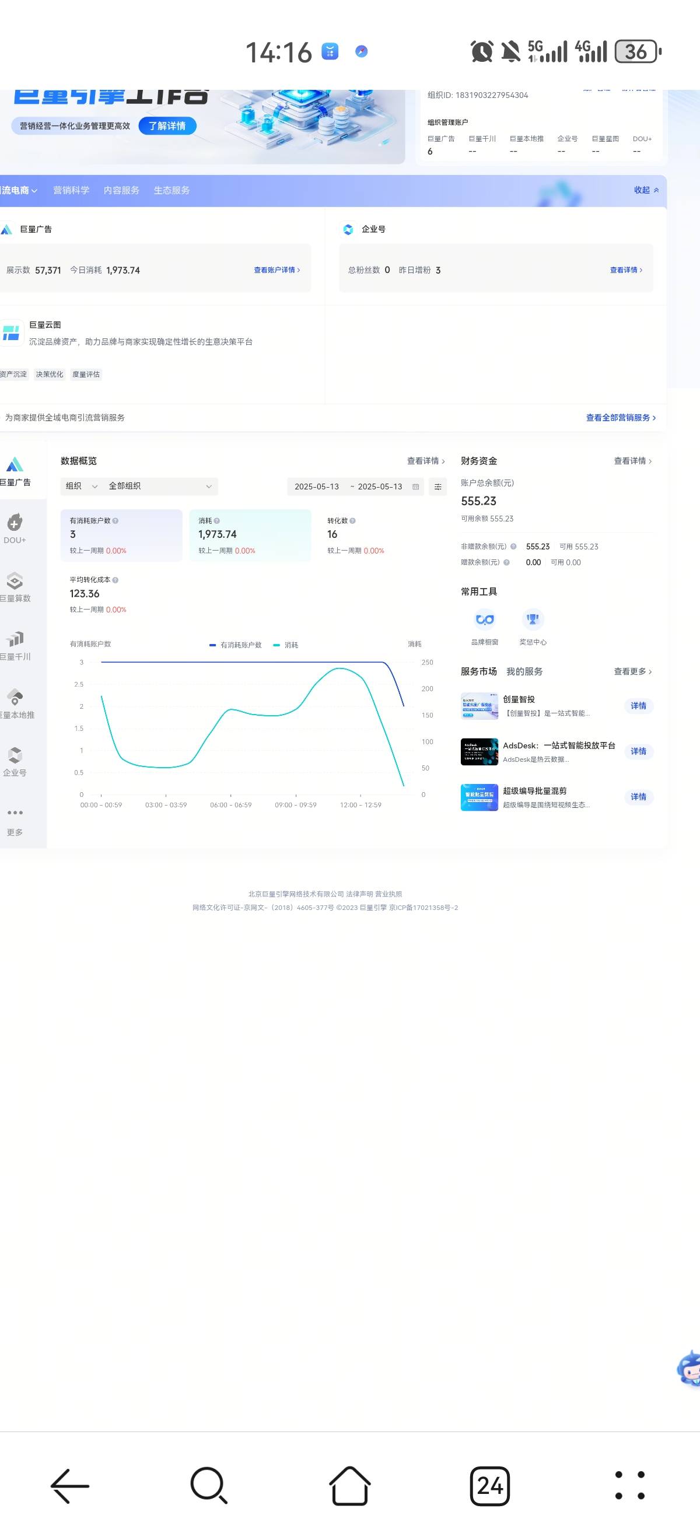Click the 资产沉淀 tag
Viewport: 700px width, 1540px height.
tap(14, 374)
